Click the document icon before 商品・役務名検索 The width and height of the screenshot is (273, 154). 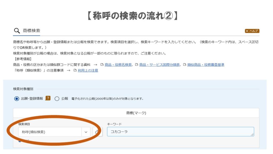point(102,65)
